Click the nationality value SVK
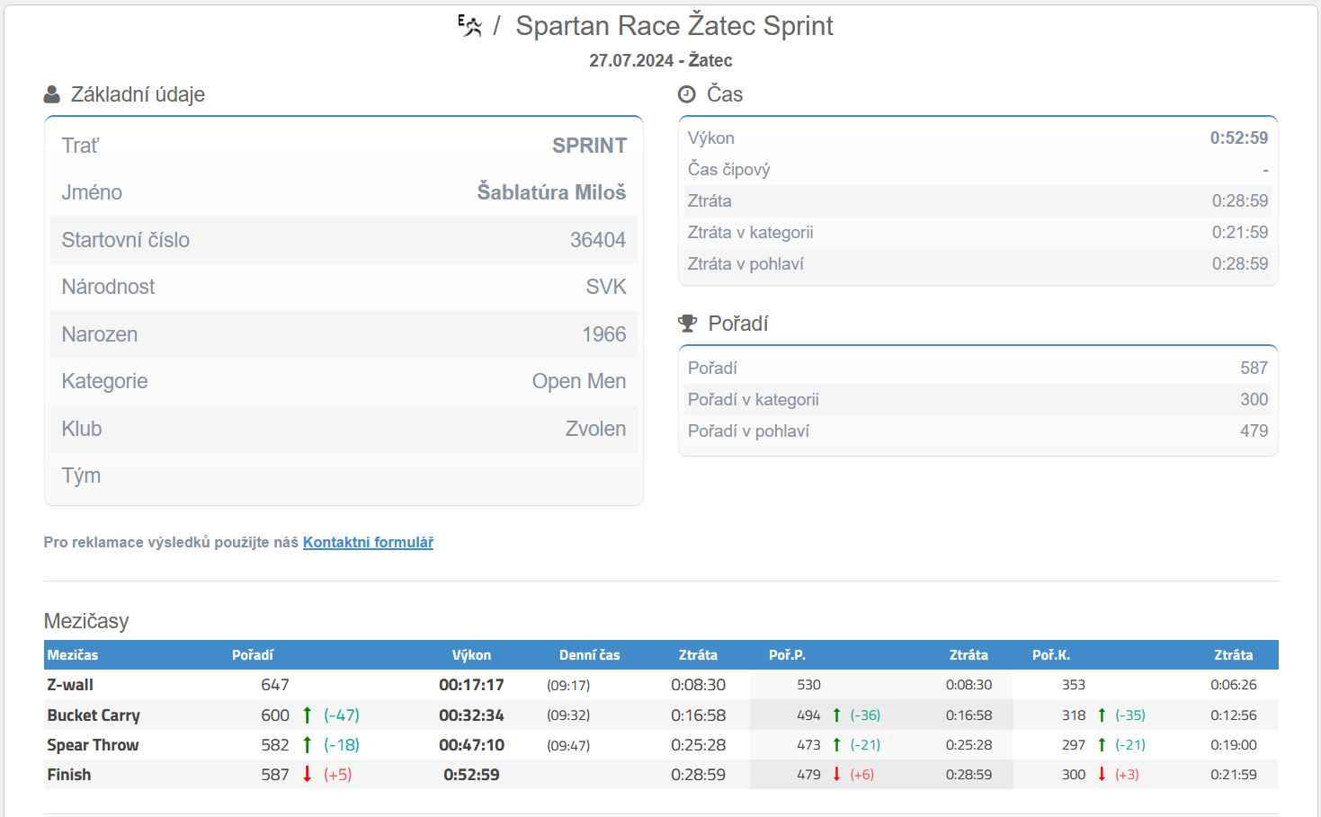The width and height of the screenshot is (1321, 817). tap(606, 287)
